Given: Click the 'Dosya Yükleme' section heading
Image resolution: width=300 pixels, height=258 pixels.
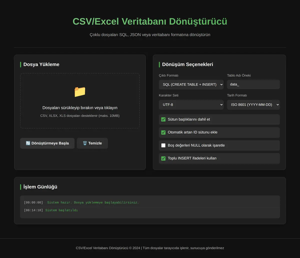Looking at the screenshot, I should (x=41, y=64).
